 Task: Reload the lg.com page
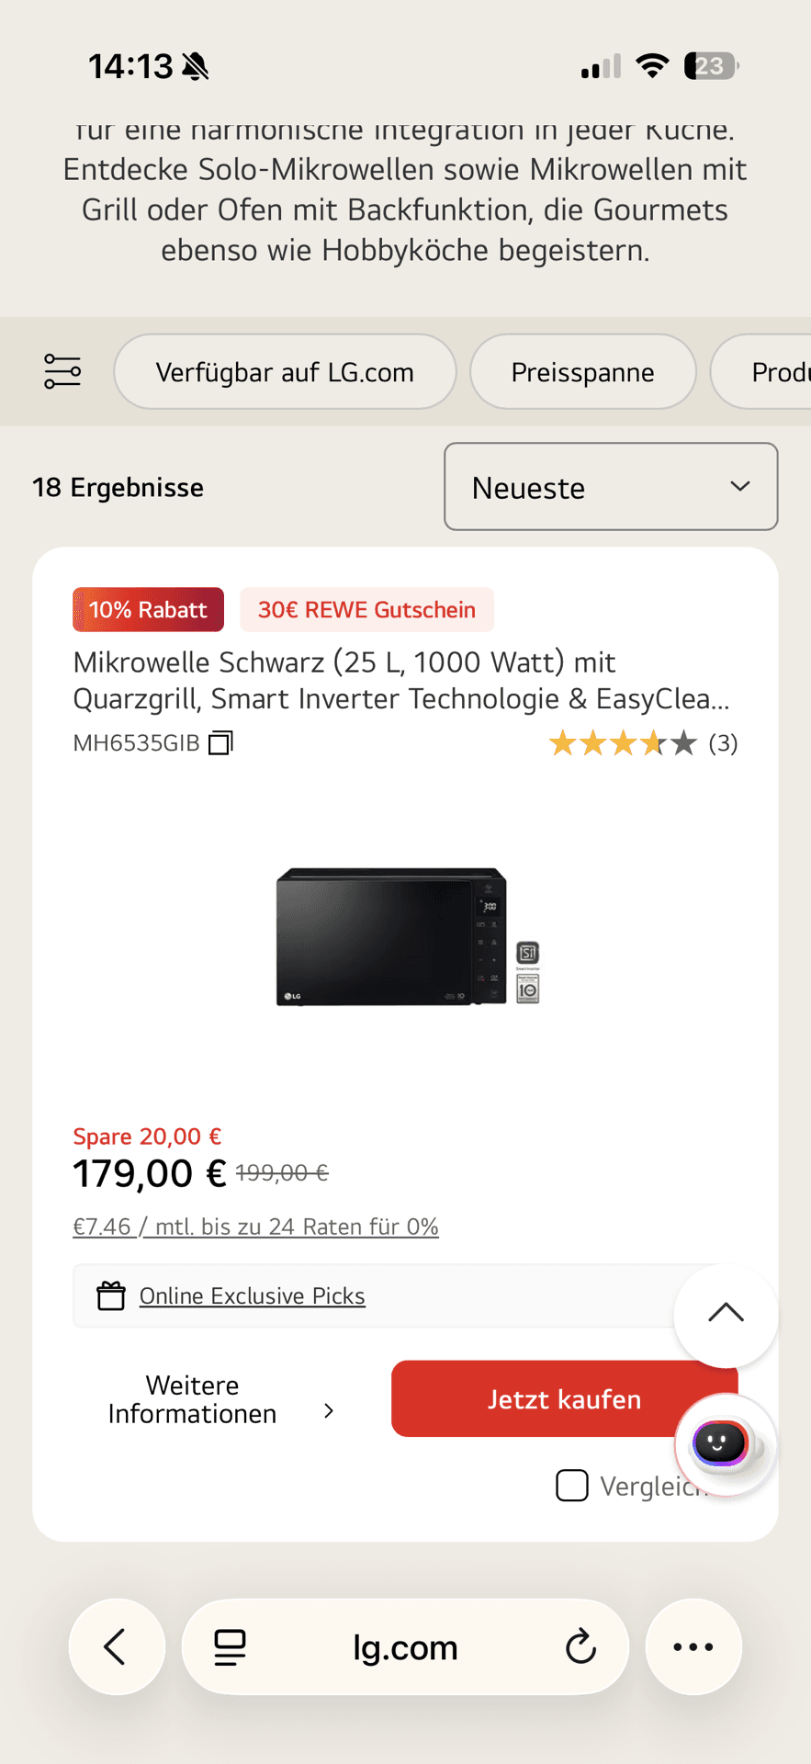tap(580, 1647)
